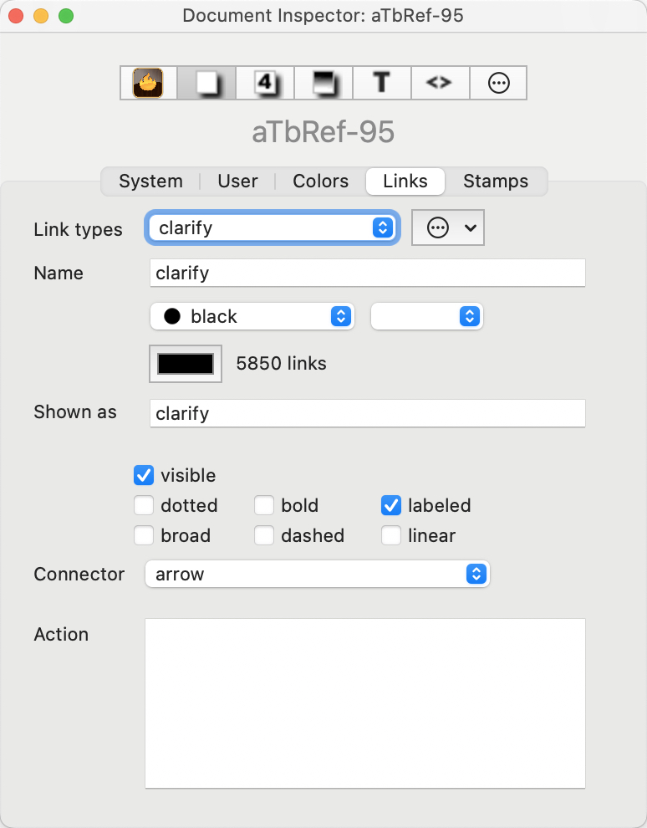Image resolution: width=647 pixels, height=828 pixels.
Task: Switch to the Stamps tab
Action: pos(496,181)
